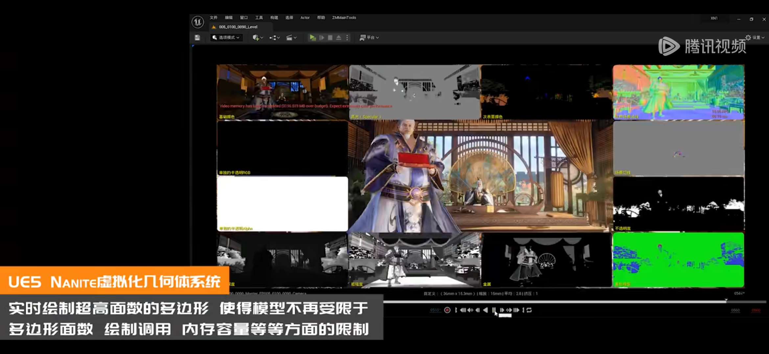Click the XN1 label in title bar
The height and width of the screenshot is (354, 769).
pyautogui.click(x=714, y=18)
